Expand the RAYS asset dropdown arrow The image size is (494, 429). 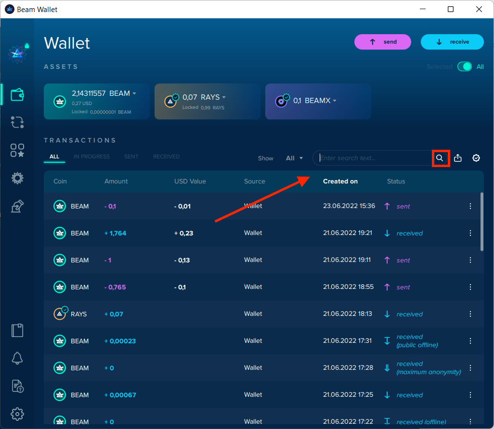pyautogui.click(x=224, y=97)
